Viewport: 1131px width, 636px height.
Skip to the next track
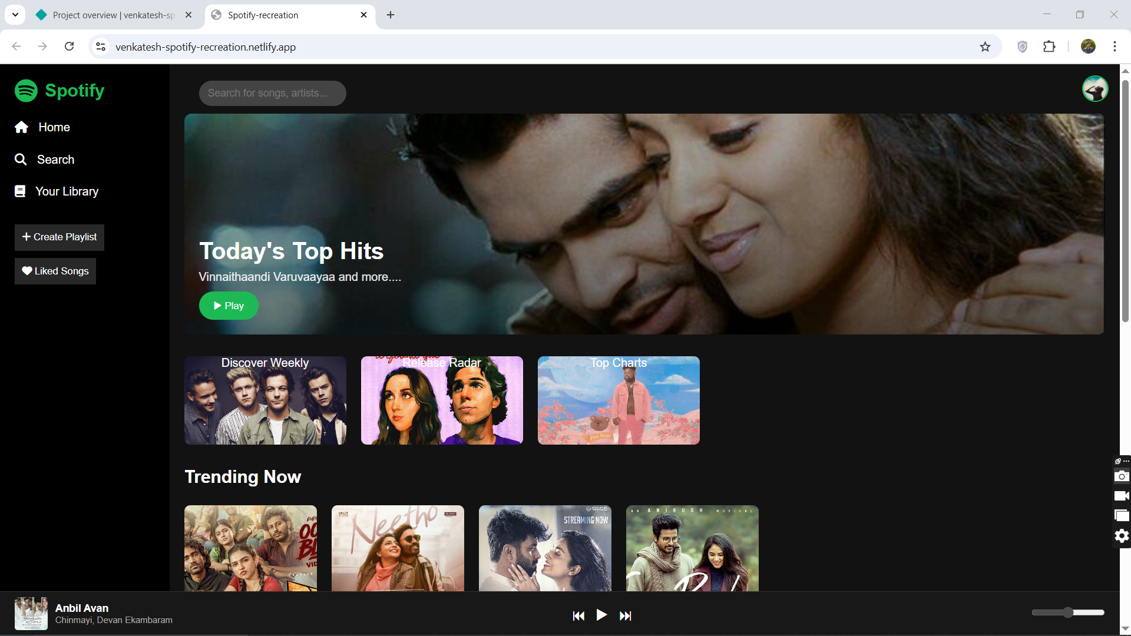coord(626,616)
